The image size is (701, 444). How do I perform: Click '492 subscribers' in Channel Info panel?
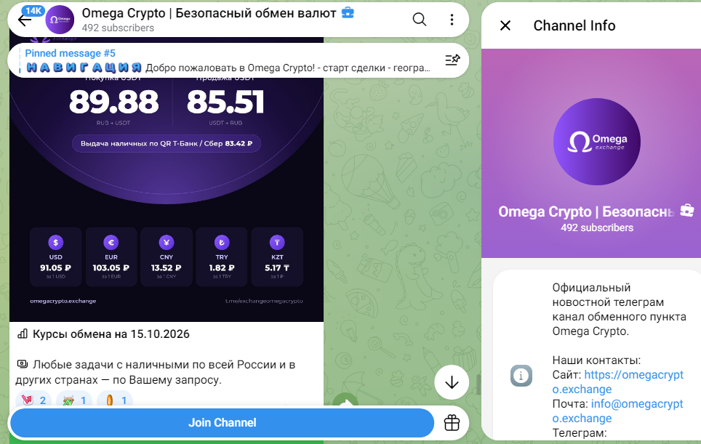pyautogui.click(x=597, y=227)
